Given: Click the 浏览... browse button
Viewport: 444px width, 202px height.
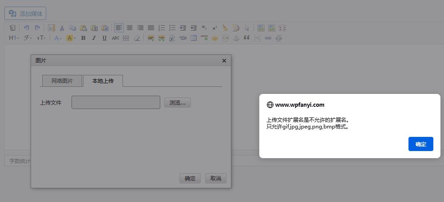Looking at the screenshot, I should tap(177, 103).
